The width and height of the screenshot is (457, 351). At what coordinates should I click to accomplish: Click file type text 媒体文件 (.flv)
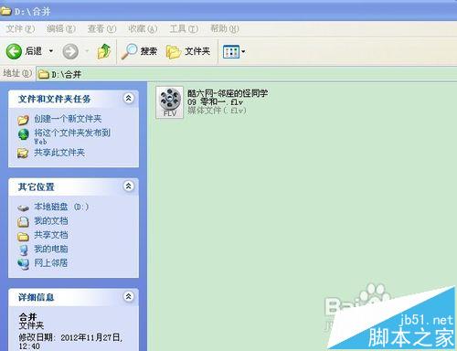coord(217,111)
